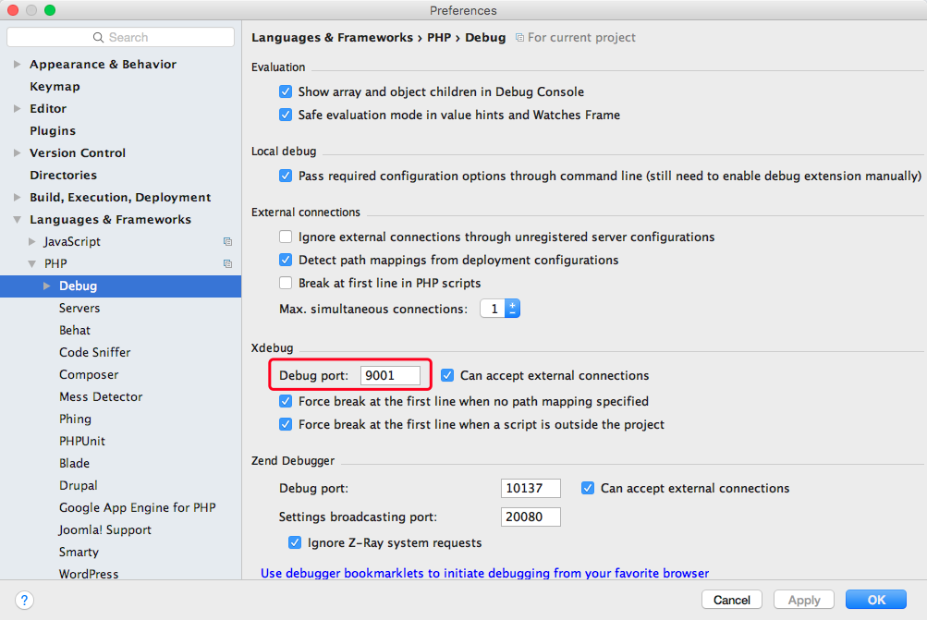Expand the Debug tree node arrow
This screenshot has width=927, height=620.
click(x=47, y=286)
